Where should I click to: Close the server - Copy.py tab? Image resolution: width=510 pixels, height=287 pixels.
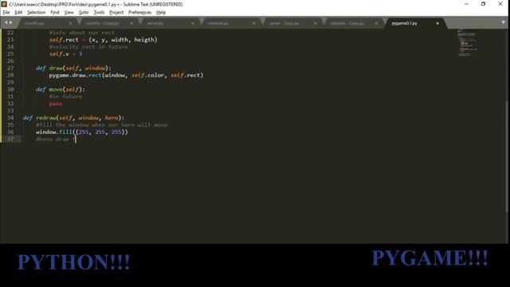click(315, 23)
